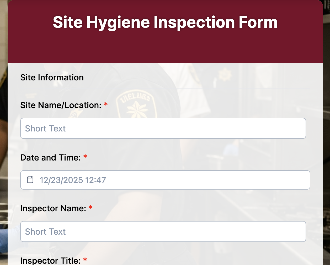Click the red asterisk next to Inspector Title
This screenshot has height=265, width=330.
(x=85, y=260)
